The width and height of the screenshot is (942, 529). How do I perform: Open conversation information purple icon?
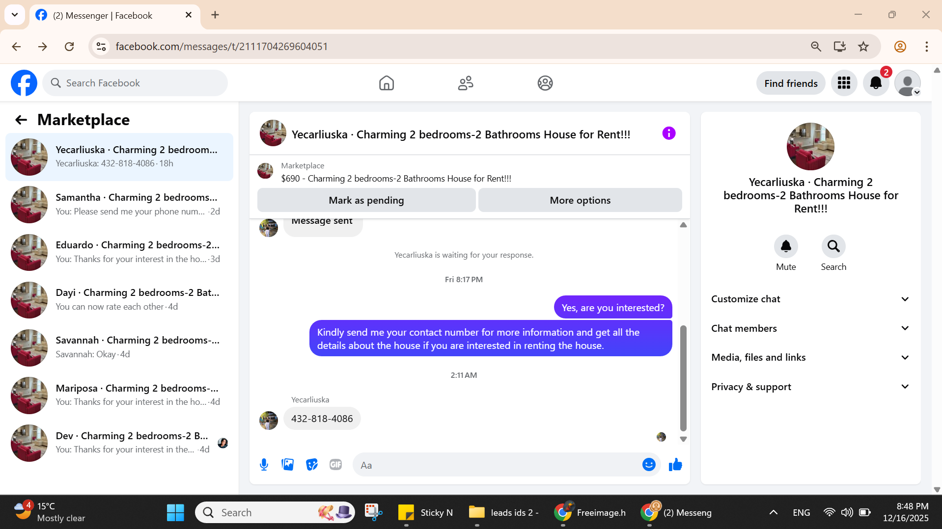pos(668,133)
